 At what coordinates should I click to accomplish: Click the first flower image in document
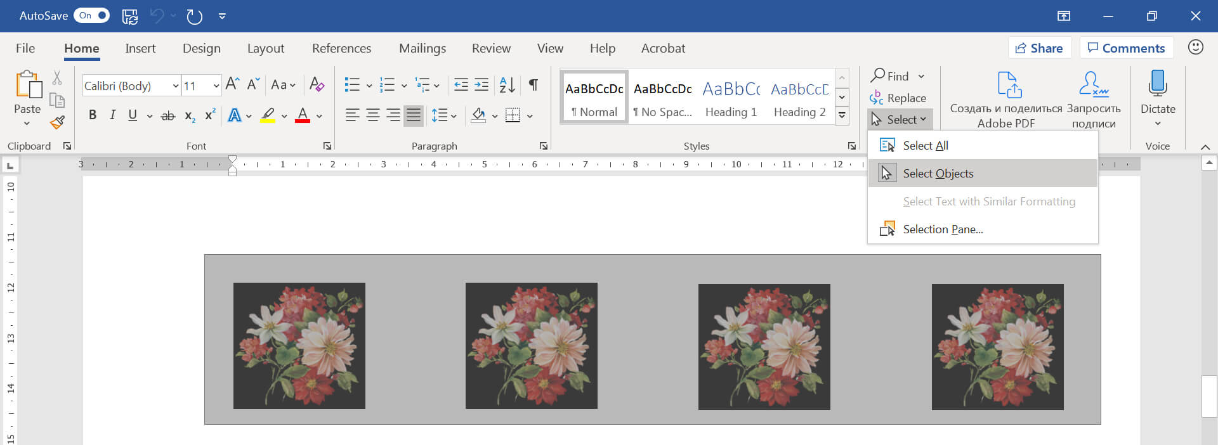[299, 345]
